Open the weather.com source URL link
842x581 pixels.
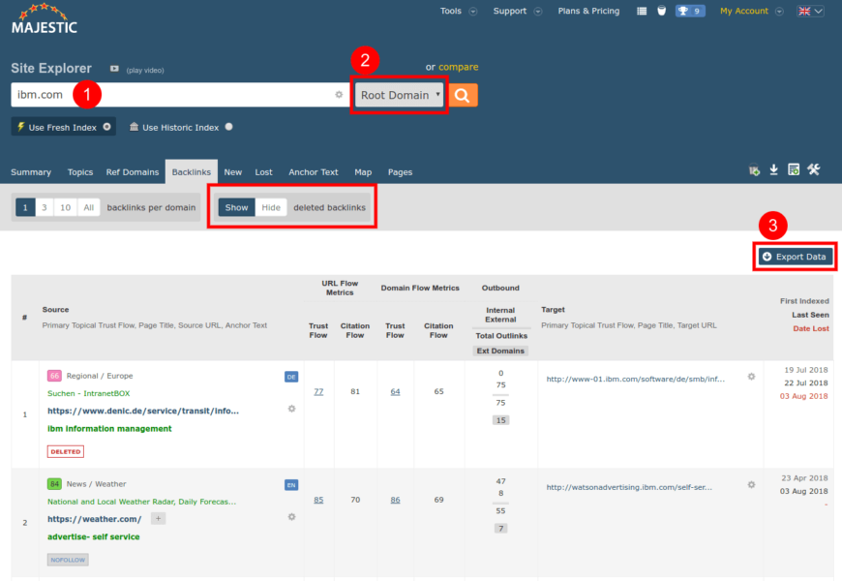[95, 519]
